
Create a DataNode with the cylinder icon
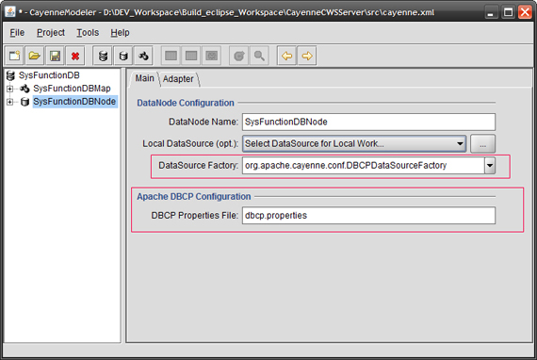tap(123, 56)
